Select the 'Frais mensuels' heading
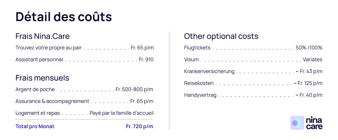This screenshot has width=338, height=140. [42, 78]
